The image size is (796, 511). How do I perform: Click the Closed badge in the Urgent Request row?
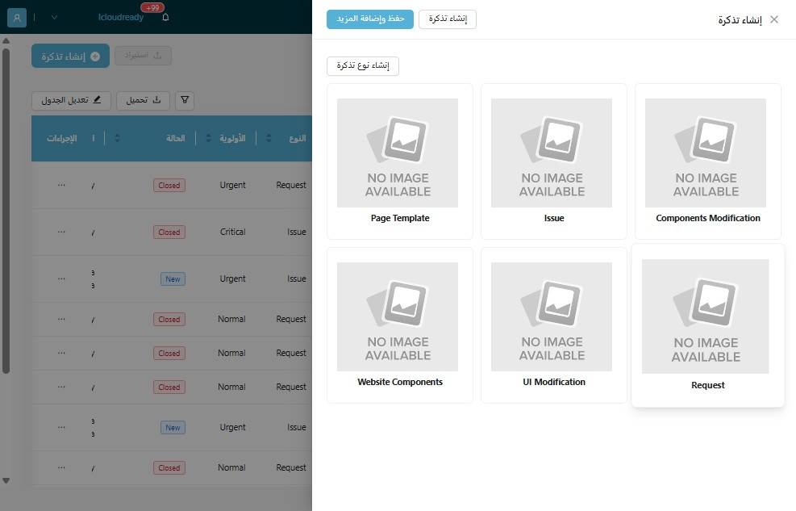pyautogui.click(x=169, y=186)
